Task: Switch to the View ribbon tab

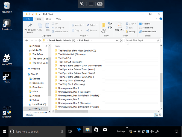Action: click(x=58, y=19)
